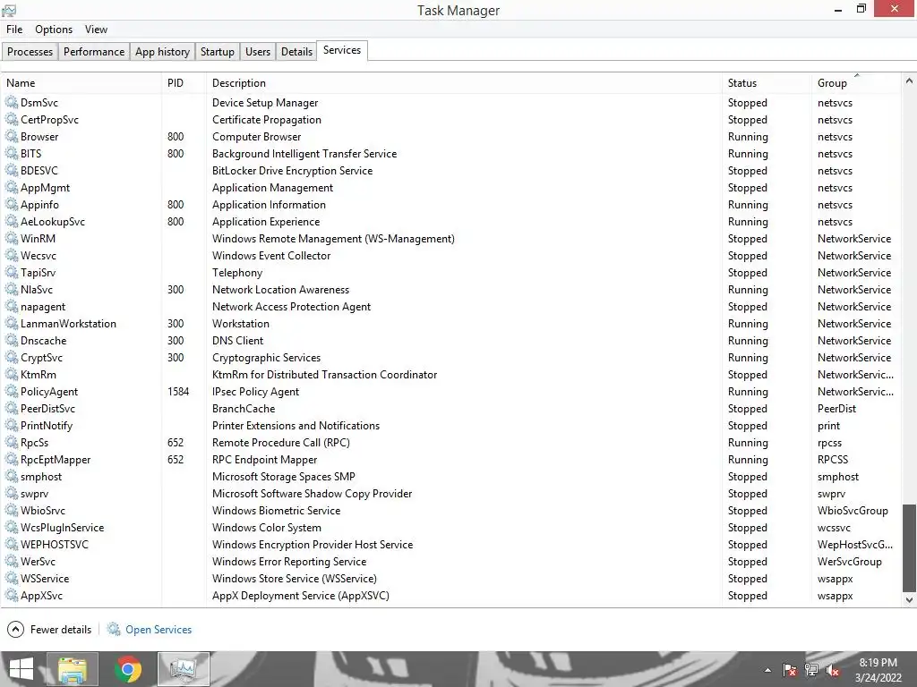
Task: Click the icon next to RpcSs service
Action: (12, 443)
